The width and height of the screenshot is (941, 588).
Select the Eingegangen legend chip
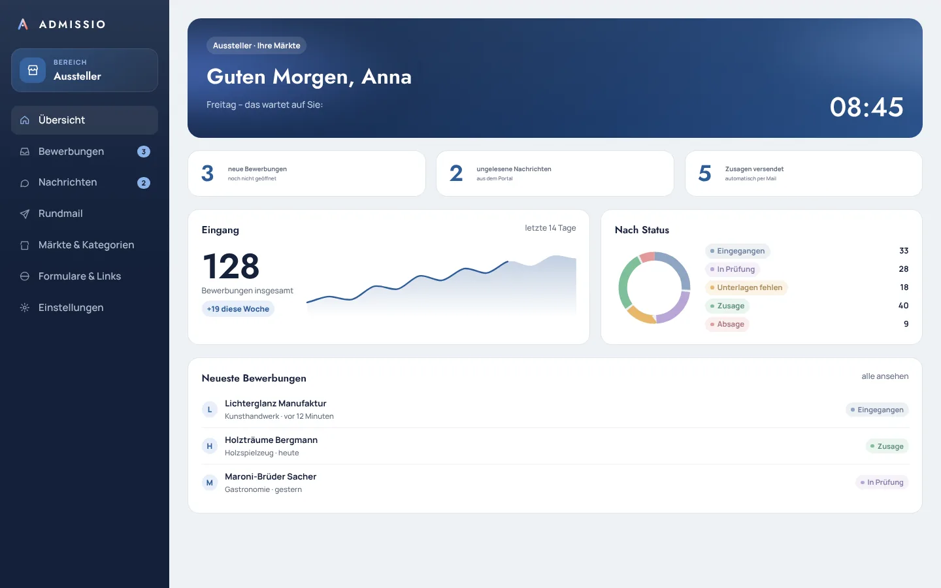point(738,251)
